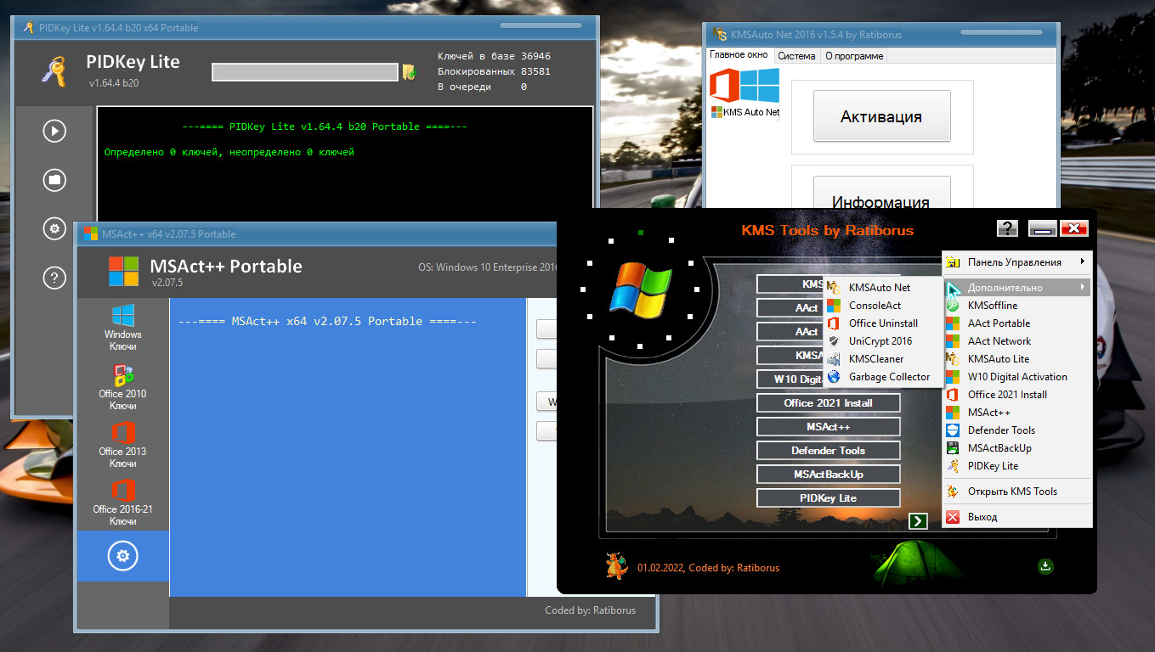
Task: Click the keys logo in PIDKey Lite header
Action: tap(54, 70)
